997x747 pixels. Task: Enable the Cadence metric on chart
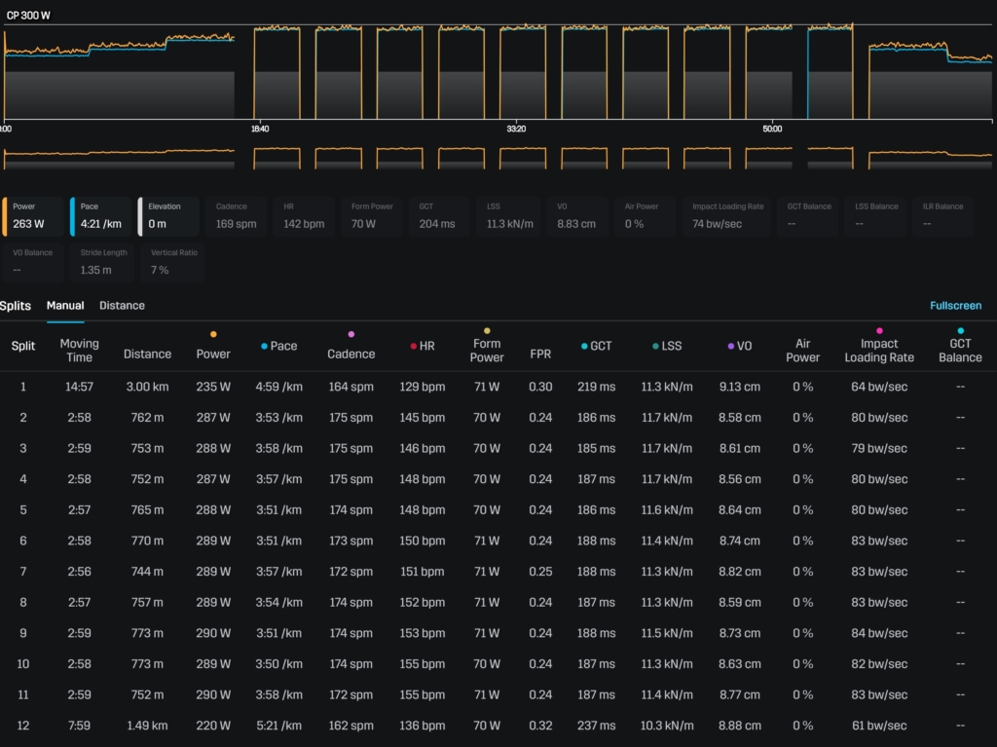[236, 216]
